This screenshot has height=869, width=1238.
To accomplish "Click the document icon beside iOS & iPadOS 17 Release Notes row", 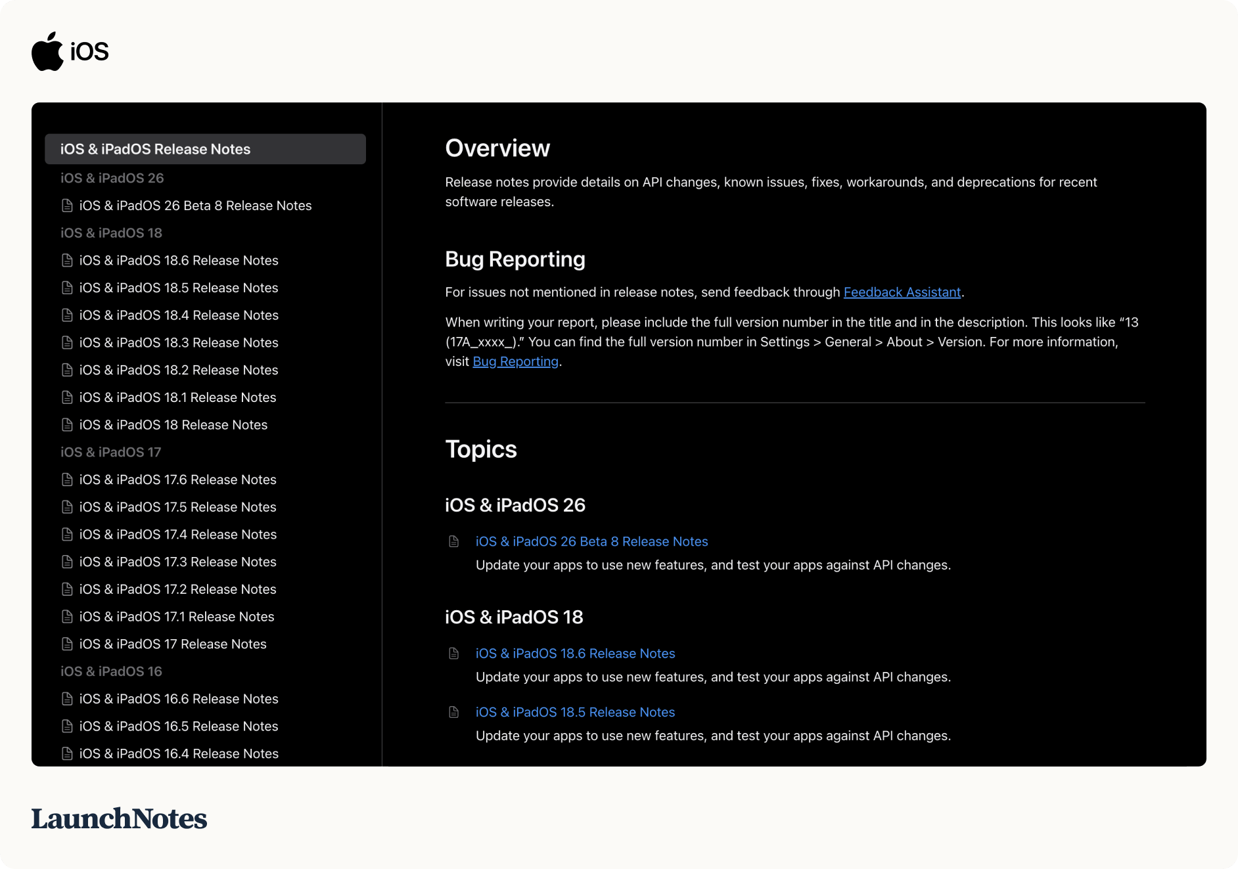I will pos(67,644).
